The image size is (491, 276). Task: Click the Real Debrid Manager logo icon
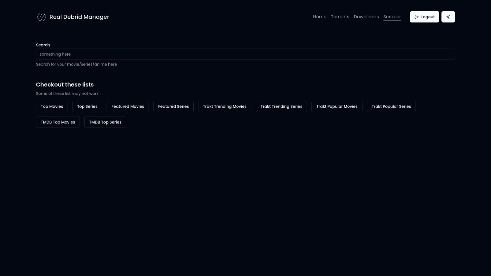pyautogui.click(x=41, y=17)
